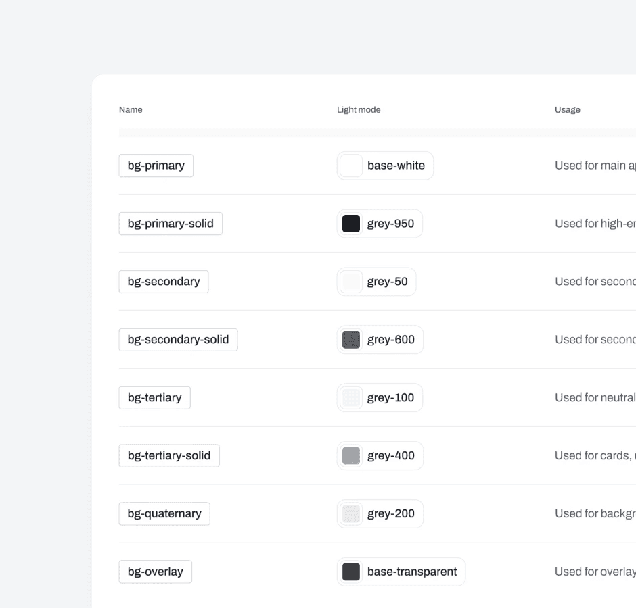The image size is (636, 608).
Task: Click the bg-quaternary token tag
Action: (x=164, y=513)
